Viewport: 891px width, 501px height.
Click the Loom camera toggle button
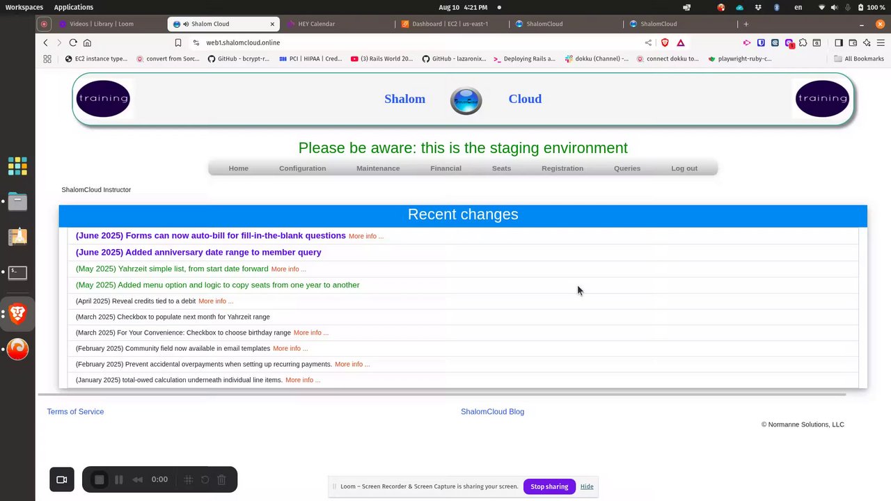pos(61,479)
